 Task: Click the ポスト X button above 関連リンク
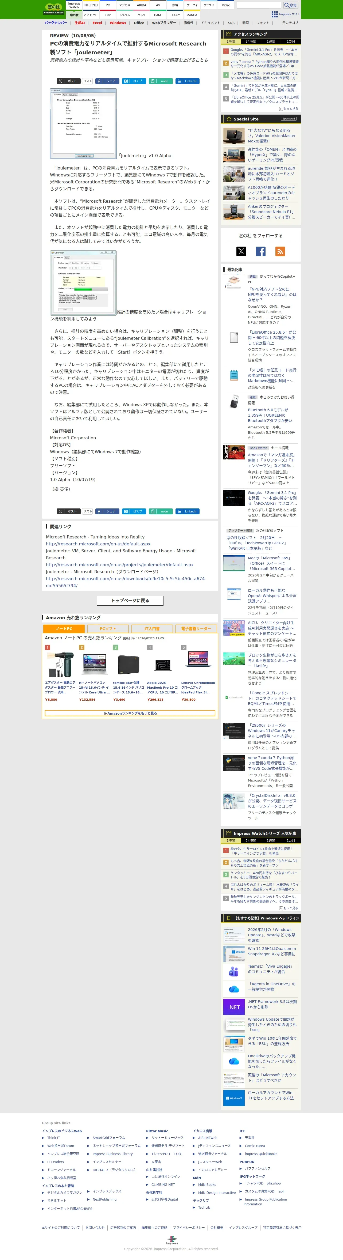pyautogui.click(x=68, y=511)
